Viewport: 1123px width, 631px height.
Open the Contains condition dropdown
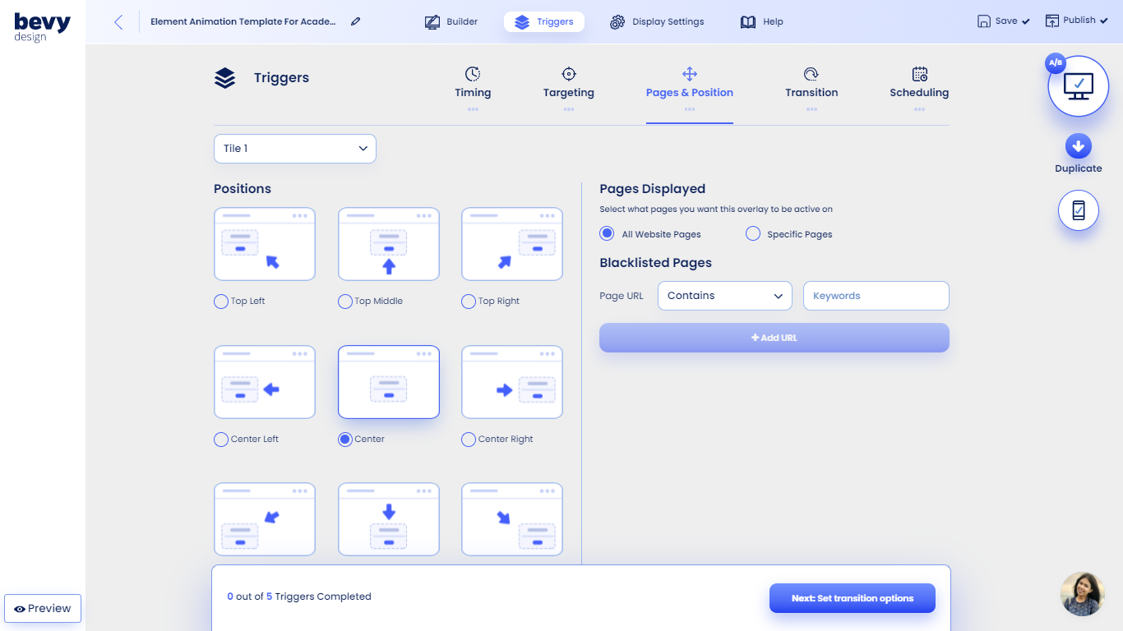pos(724,296)
